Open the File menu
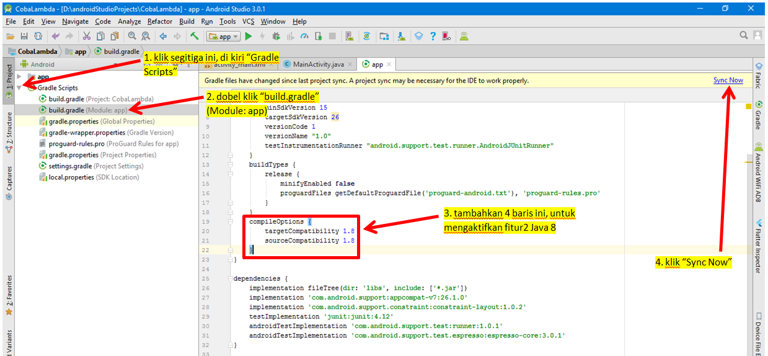Viewport: 768px width, 356px height. 11,21
